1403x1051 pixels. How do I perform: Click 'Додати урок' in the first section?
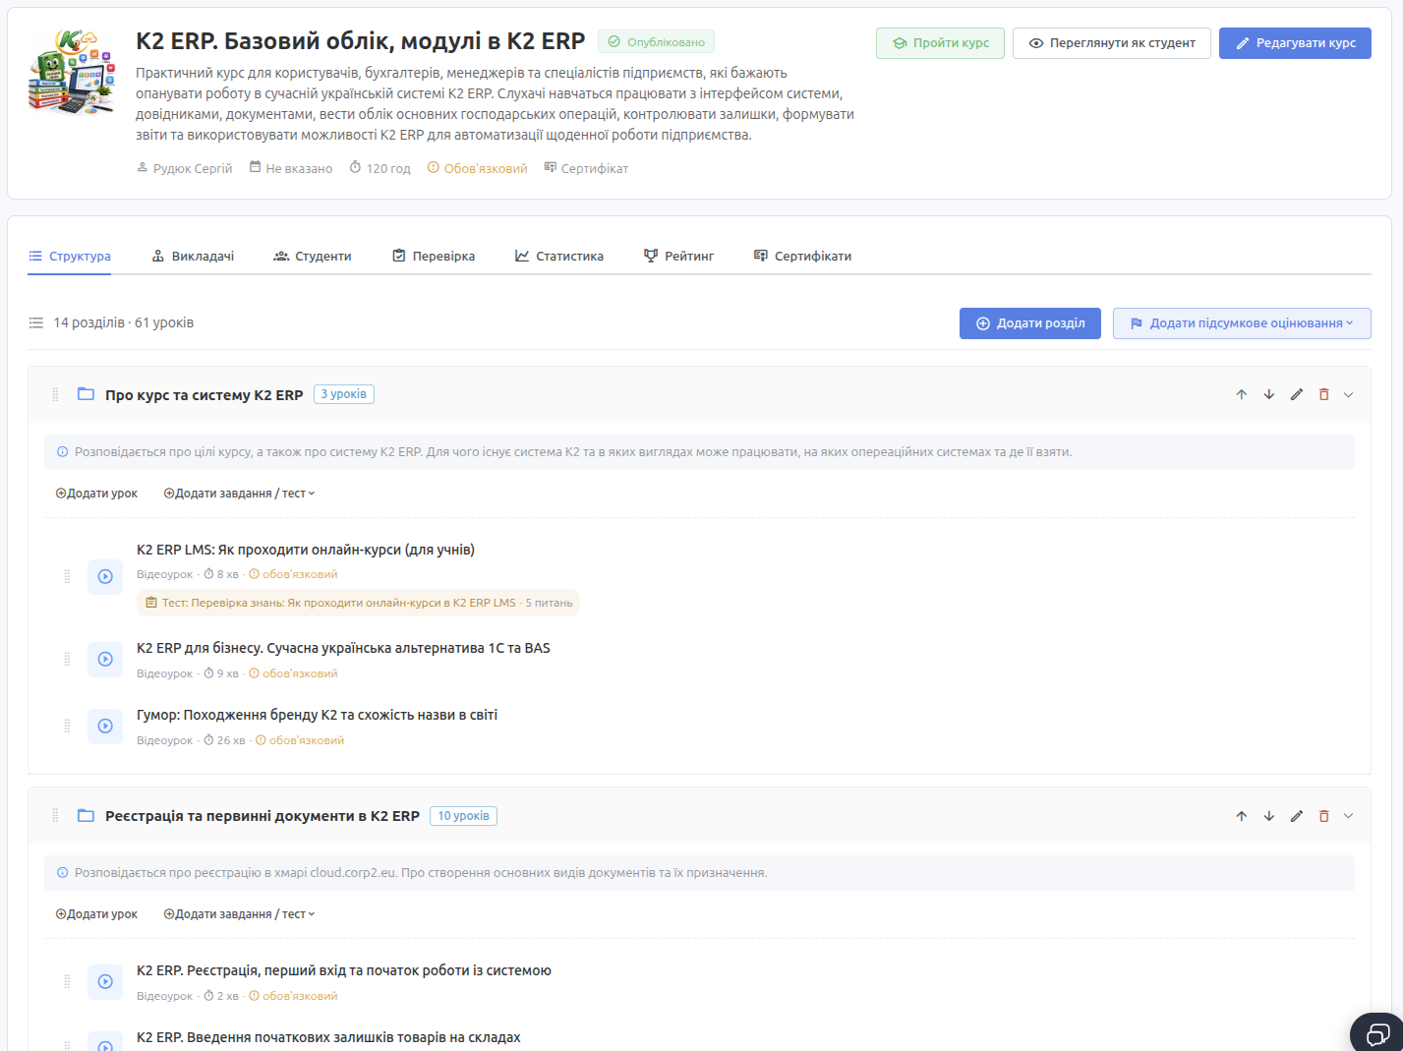coord(96,494)
